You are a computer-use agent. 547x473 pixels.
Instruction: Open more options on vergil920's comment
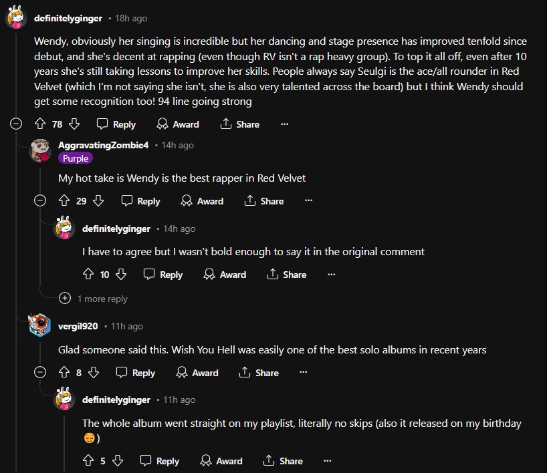coord(304,373)
